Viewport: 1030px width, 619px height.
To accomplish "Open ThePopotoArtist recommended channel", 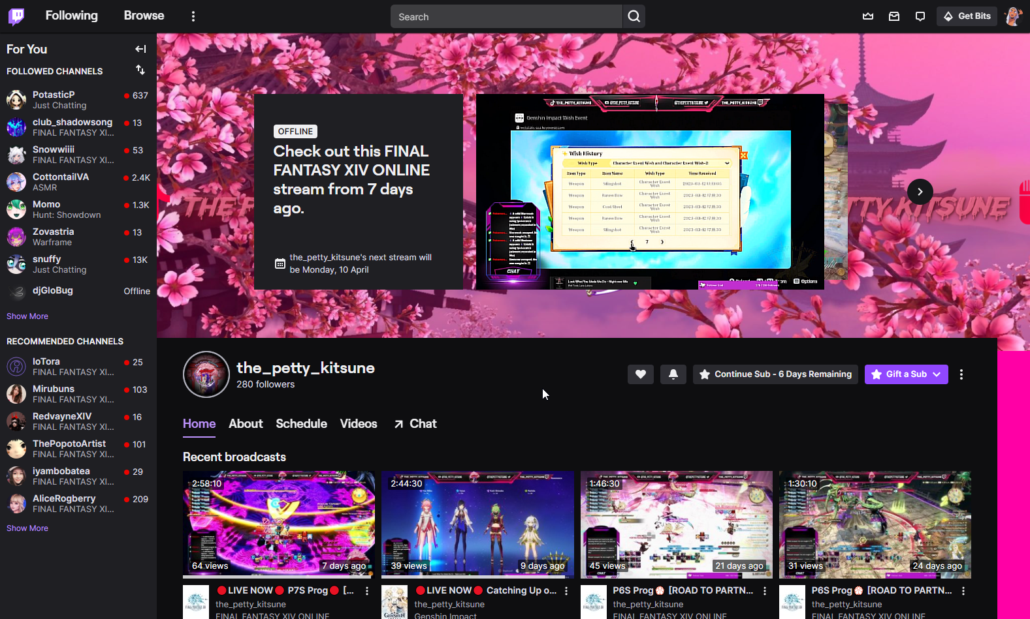I will pyautogui.click(x=78, y=449).
